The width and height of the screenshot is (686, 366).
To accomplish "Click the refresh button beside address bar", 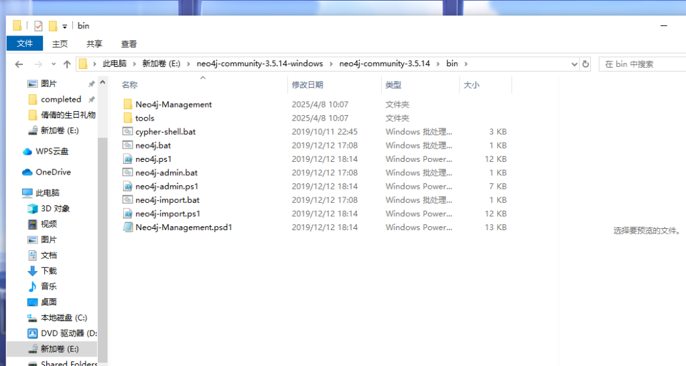I will click(x=586, y=64).
